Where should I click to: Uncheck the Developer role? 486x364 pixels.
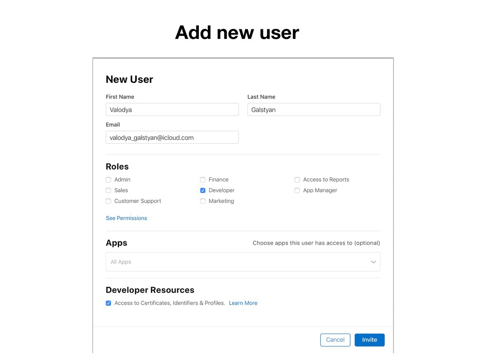[203, 191]
